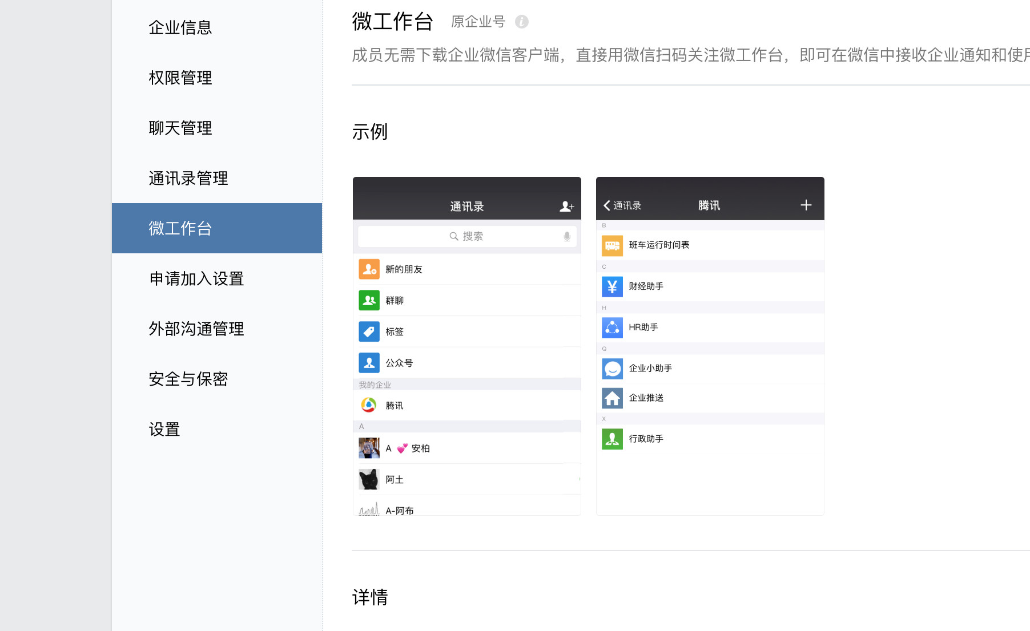Open 权限管理 in the sidebar

pos(217,78)
